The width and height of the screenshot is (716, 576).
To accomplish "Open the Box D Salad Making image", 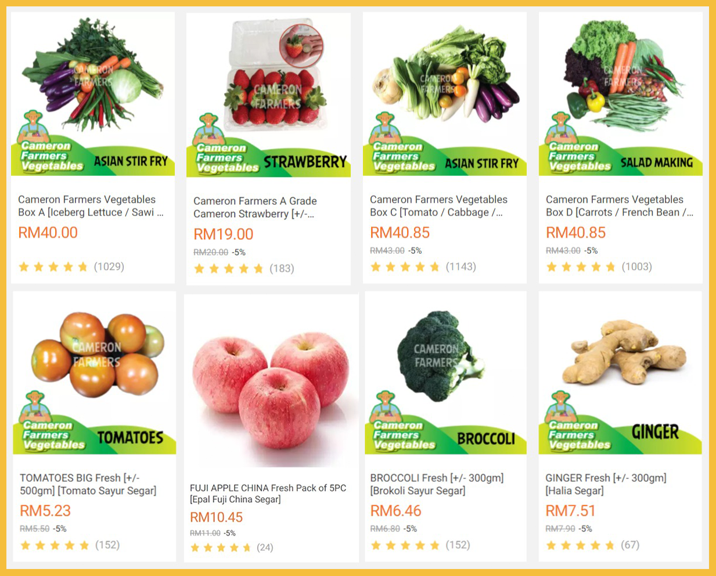I will [x=621, y=94].
